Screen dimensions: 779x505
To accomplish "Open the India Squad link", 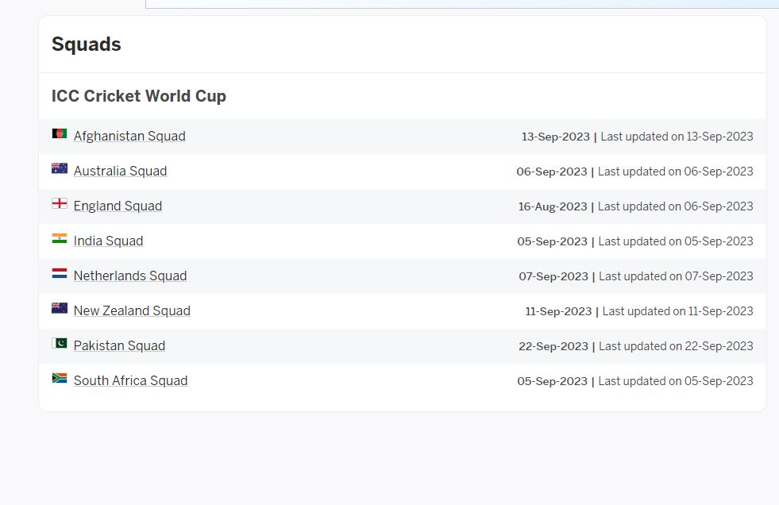I will click(x=108, y=241).
